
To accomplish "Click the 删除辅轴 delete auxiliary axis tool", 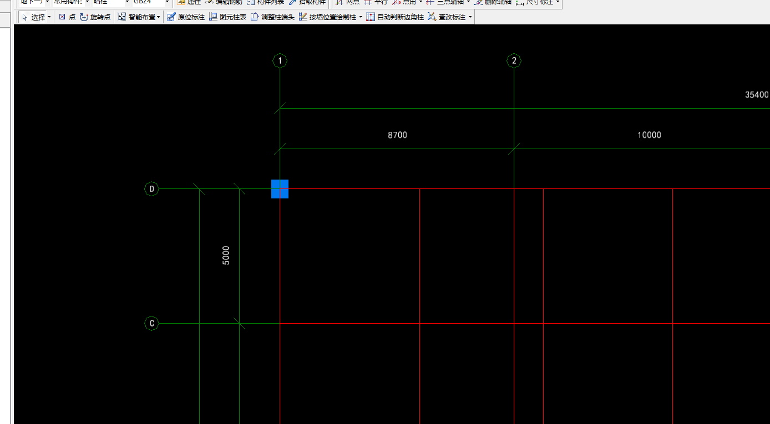I will click(493, 2).
